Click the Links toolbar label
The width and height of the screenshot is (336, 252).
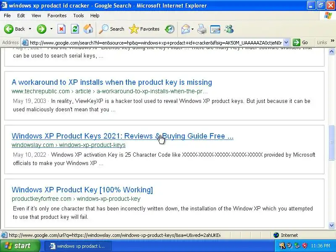pyautogui.click(x=322, y=42)
